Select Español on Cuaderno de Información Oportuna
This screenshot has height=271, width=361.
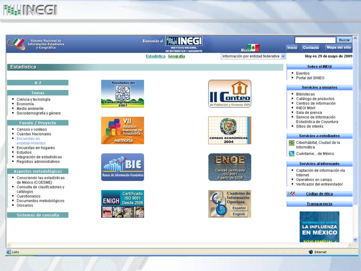(x=239, y=208)
